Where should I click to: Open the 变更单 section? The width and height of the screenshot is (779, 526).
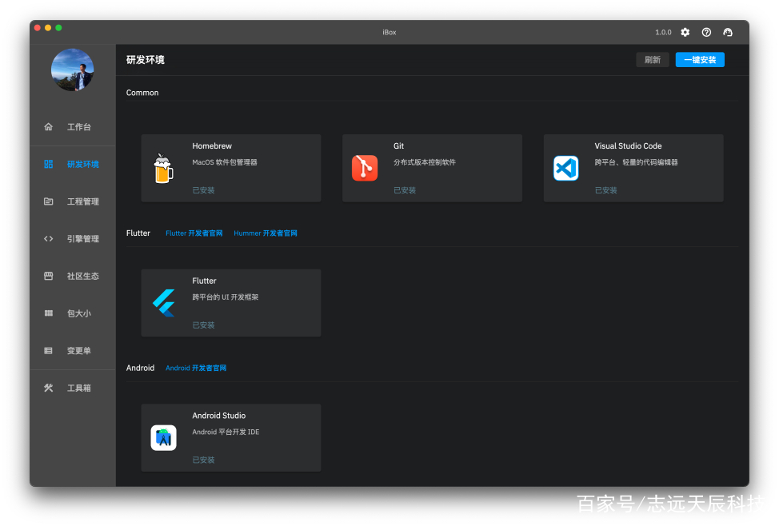(73, 351)
